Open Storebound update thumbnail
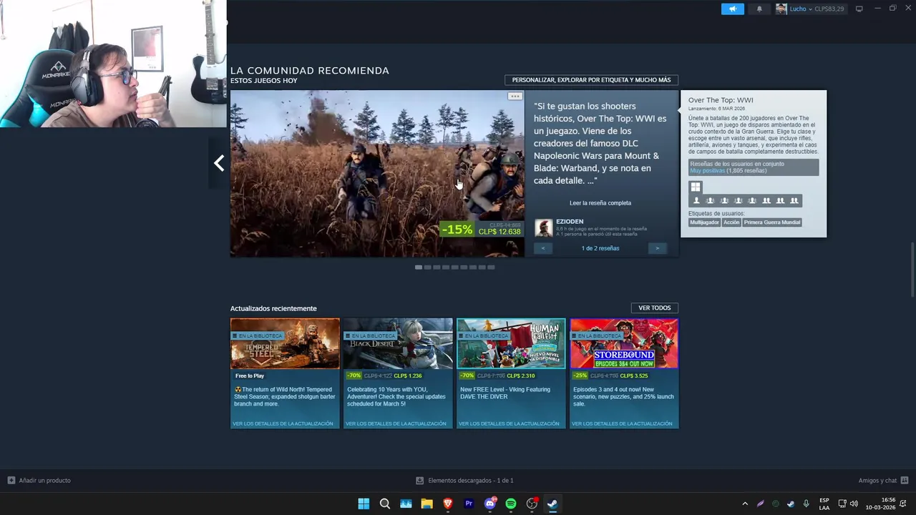The image size is (916, 515). click(624, 344)
